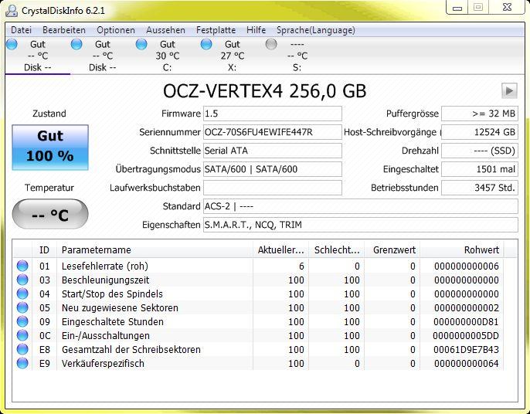Viewport: 530px width, 414px height.
Task: Click the Gut 100 % health status button
Action: tap(50, 148)
